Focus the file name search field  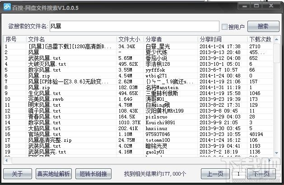coord(135,27)
